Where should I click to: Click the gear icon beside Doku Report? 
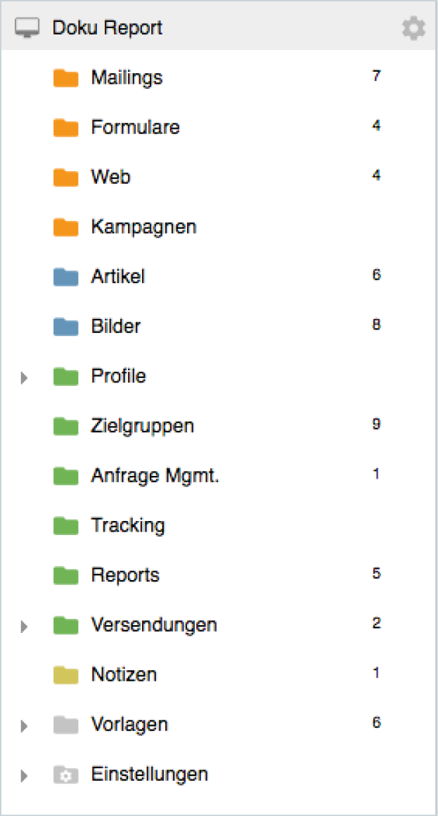(x=413, y=28)
